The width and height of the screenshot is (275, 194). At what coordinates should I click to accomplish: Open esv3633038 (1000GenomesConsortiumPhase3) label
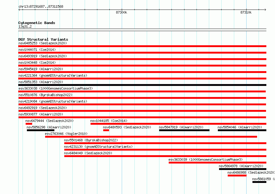click(56, 88)
